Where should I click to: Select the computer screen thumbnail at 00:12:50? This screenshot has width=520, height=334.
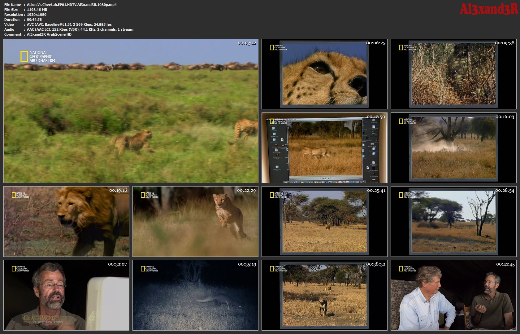[x=324, y=147]
